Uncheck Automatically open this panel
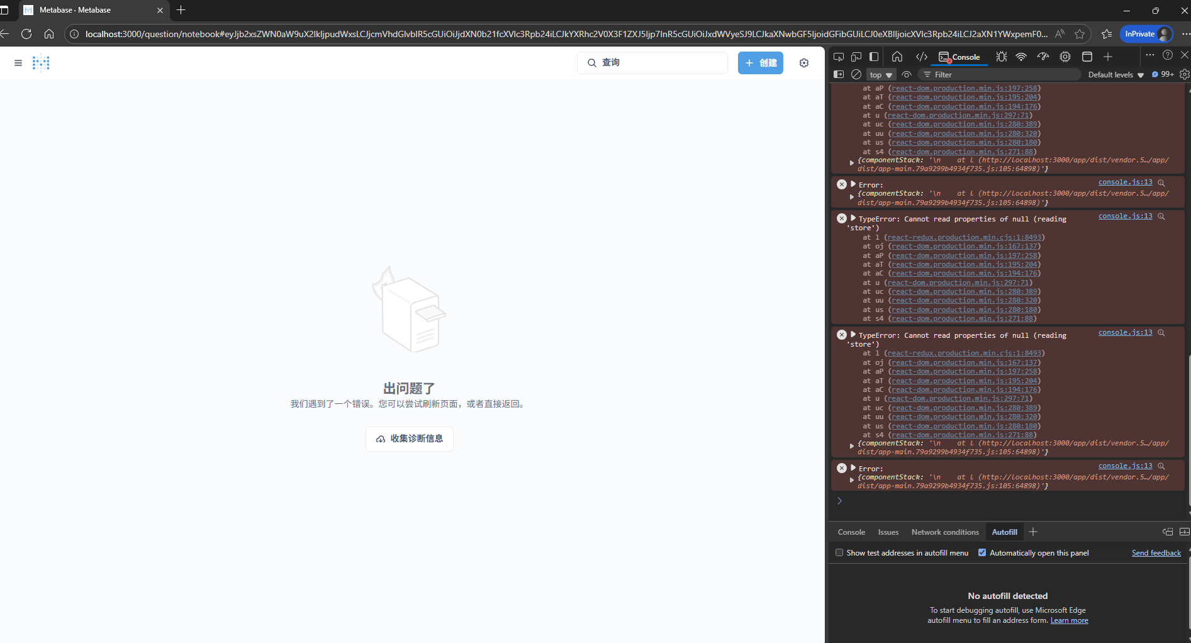The width and height of the screenshot is (1191, 643). 982,552
